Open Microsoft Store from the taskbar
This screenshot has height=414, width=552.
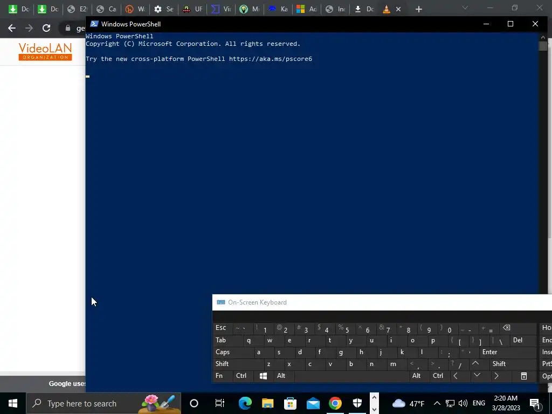pos(290,403)
